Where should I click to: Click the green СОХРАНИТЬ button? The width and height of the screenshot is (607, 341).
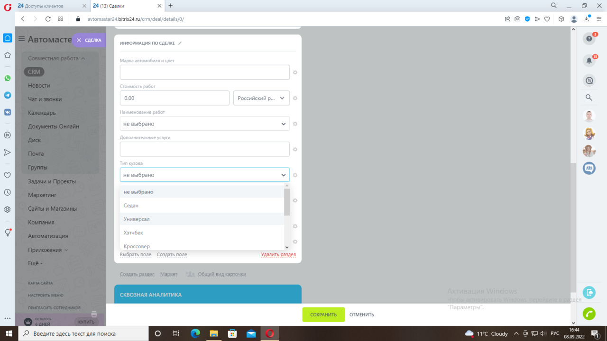323,314
